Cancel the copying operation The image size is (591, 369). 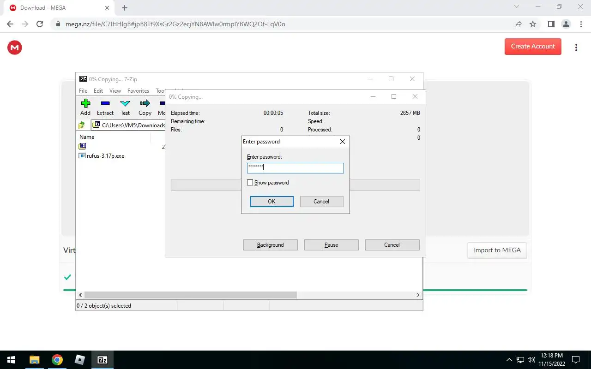tap(392, 245)
